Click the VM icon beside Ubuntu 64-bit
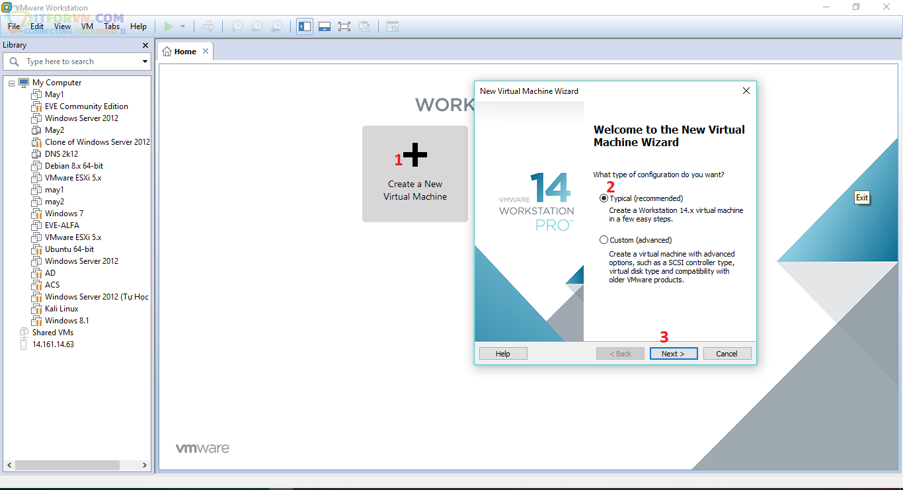The image size is (903, 490). click(x=37, y=249)
